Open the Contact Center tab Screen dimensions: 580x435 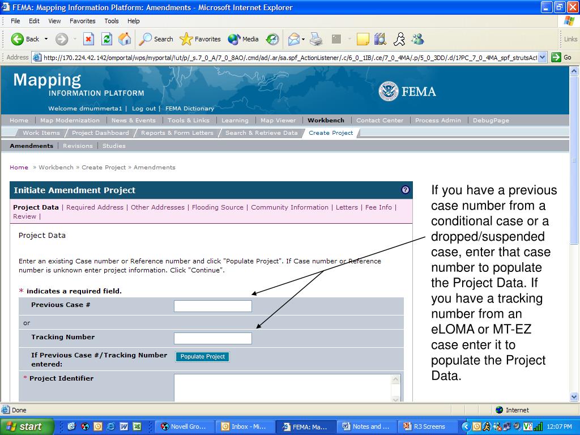(380, 120)
